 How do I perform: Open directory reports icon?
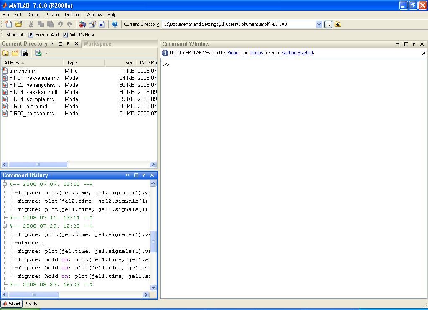[38, 53]
